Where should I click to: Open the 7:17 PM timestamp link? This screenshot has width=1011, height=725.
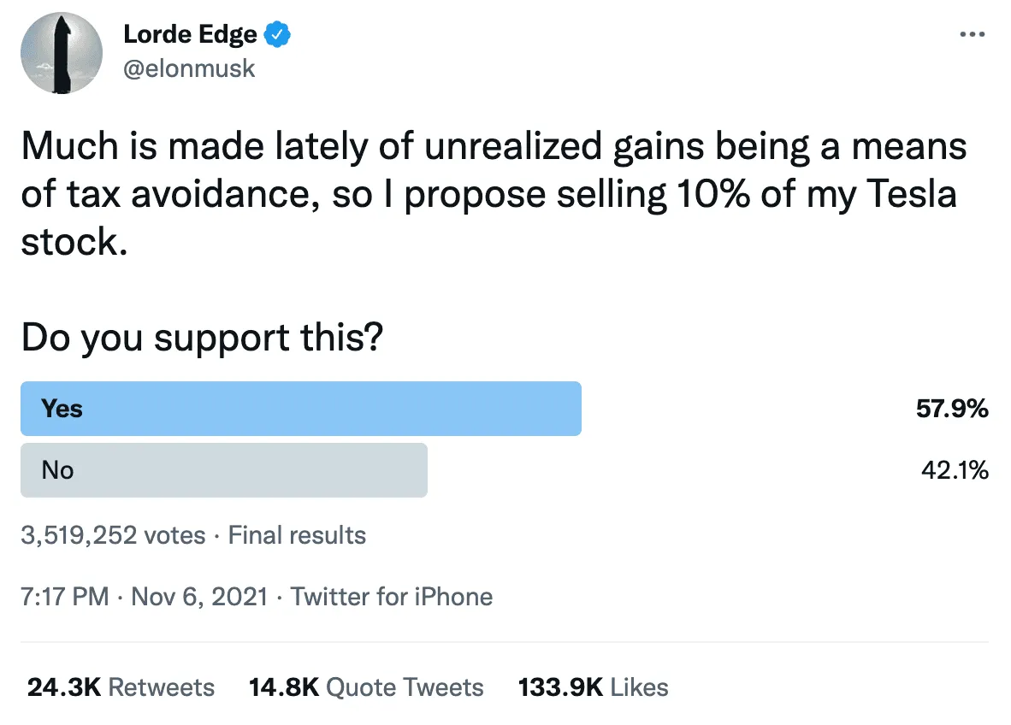click(x=65, y=596)
